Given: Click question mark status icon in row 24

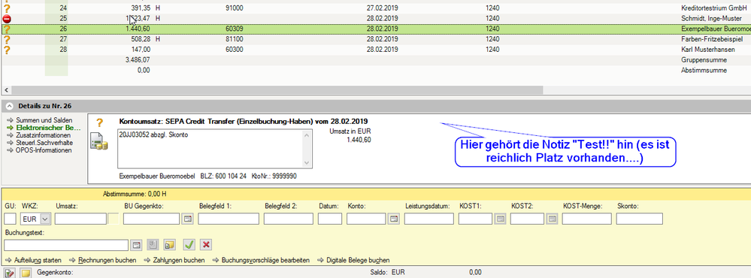Looking at the screenshot, I should pos(7,8).
